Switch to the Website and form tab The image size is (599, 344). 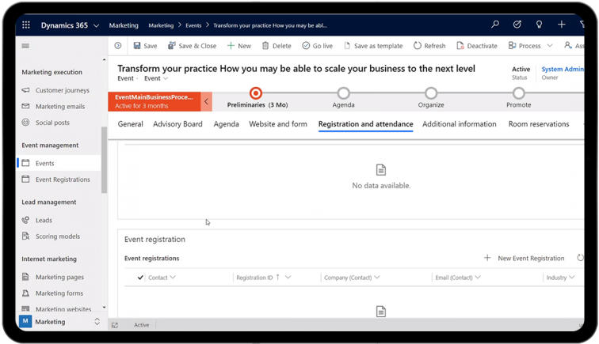pos(278,124)
